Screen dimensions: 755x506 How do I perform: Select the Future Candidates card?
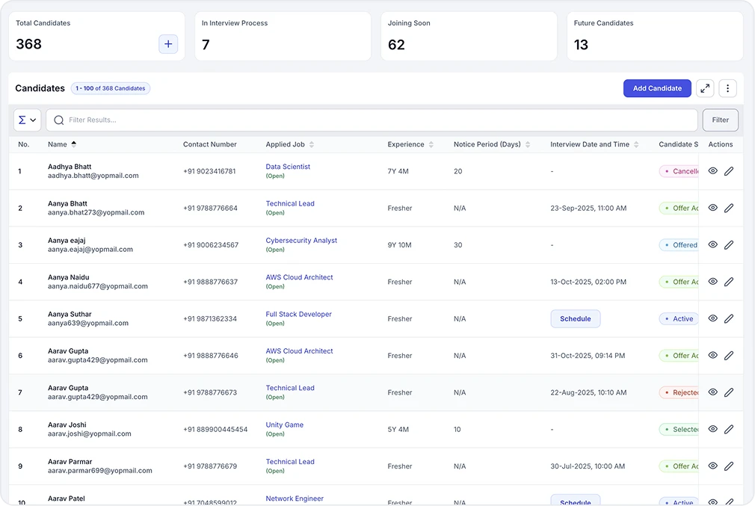coord(655,36)
